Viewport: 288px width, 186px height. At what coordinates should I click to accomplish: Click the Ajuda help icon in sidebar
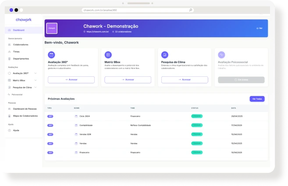coord(9,130)
